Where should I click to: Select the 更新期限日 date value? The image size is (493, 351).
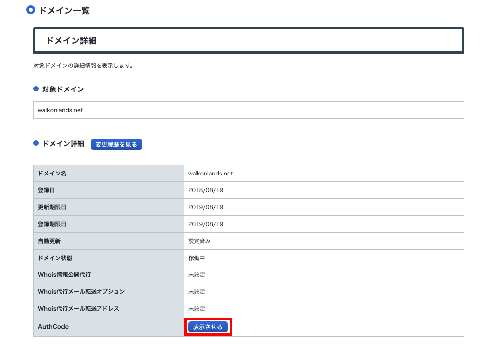[205, 207]
